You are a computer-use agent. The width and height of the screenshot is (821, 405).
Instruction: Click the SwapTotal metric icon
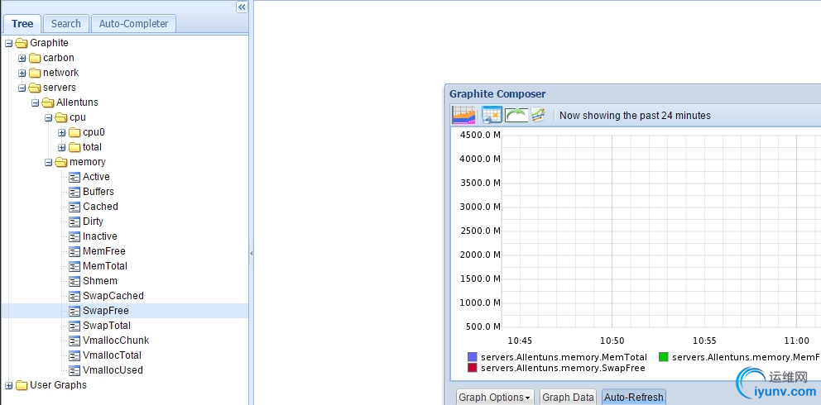pos(74,326)
